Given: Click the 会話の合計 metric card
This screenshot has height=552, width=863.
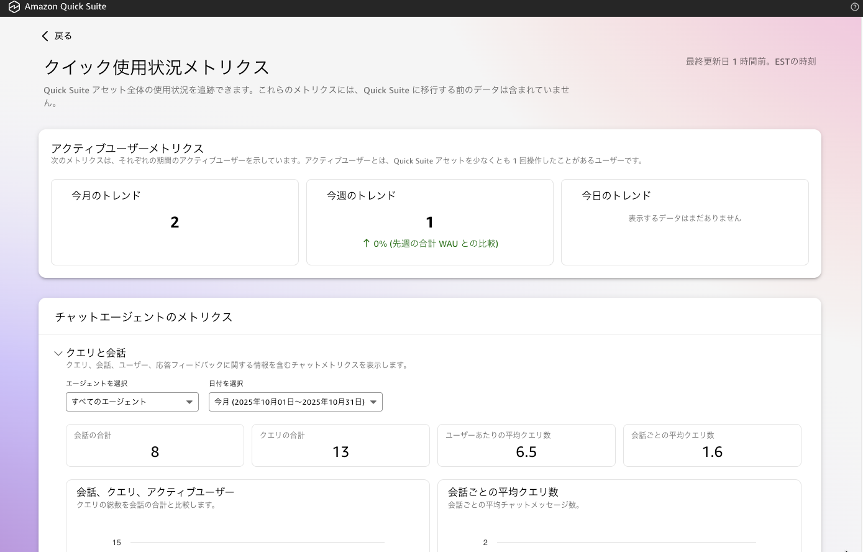Looking at the screenshot, I should click(x=155, y=445).
